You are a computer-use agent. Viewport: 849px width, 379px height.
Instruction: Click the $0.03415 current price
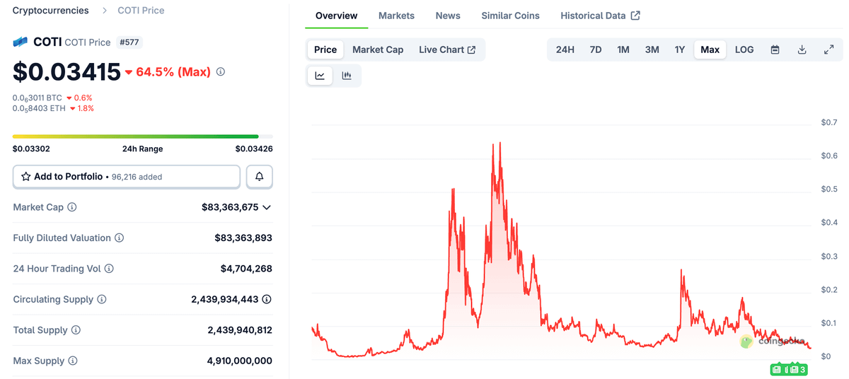tap(66, 71)
